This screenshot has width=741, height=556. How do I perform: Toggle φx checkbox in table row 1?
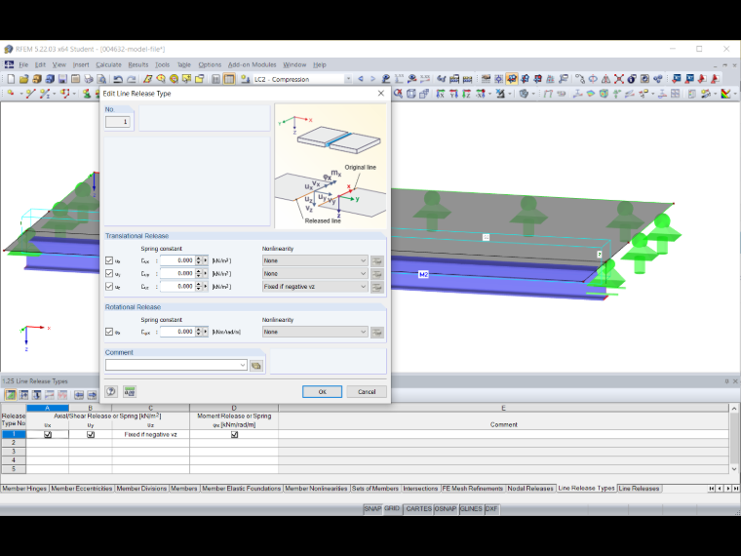(x=234, y=434)
